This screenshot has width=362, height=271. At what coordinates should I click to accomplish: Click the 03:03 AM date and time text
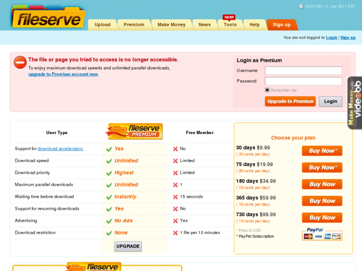pos(330,6)
